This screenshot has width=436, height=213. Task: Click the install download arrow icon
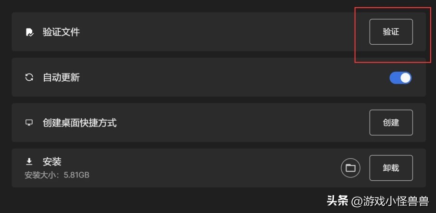(29, 162)
